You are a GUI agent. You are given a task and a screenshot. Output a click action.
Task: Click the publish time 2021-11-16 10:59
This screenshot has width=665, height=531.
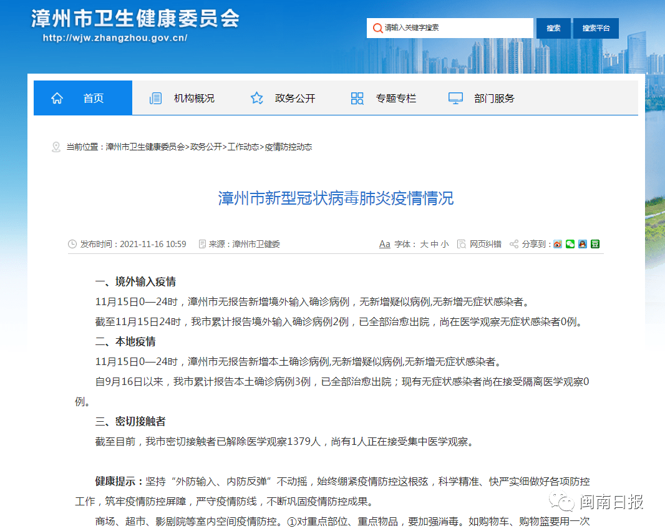click(153, 244)
